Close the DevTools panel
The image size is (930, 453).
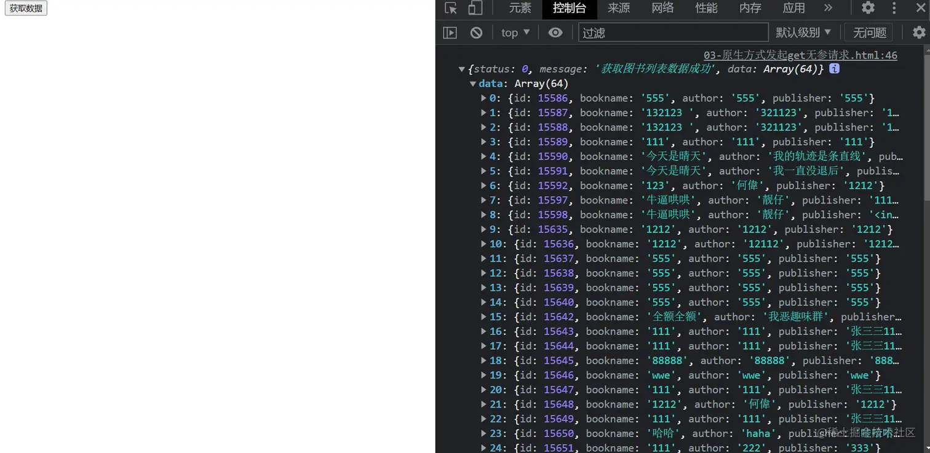(x=921, y=8)
